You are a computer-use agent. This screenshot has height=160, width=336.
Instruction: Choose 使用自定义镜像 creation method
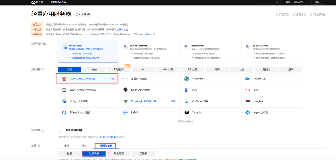click(x=271, y=51)
